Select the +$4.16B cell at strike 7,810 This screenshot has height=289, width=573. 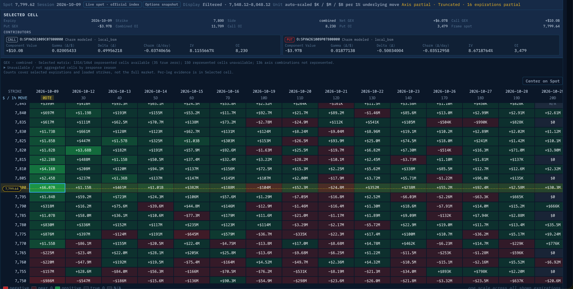point(47,169)
